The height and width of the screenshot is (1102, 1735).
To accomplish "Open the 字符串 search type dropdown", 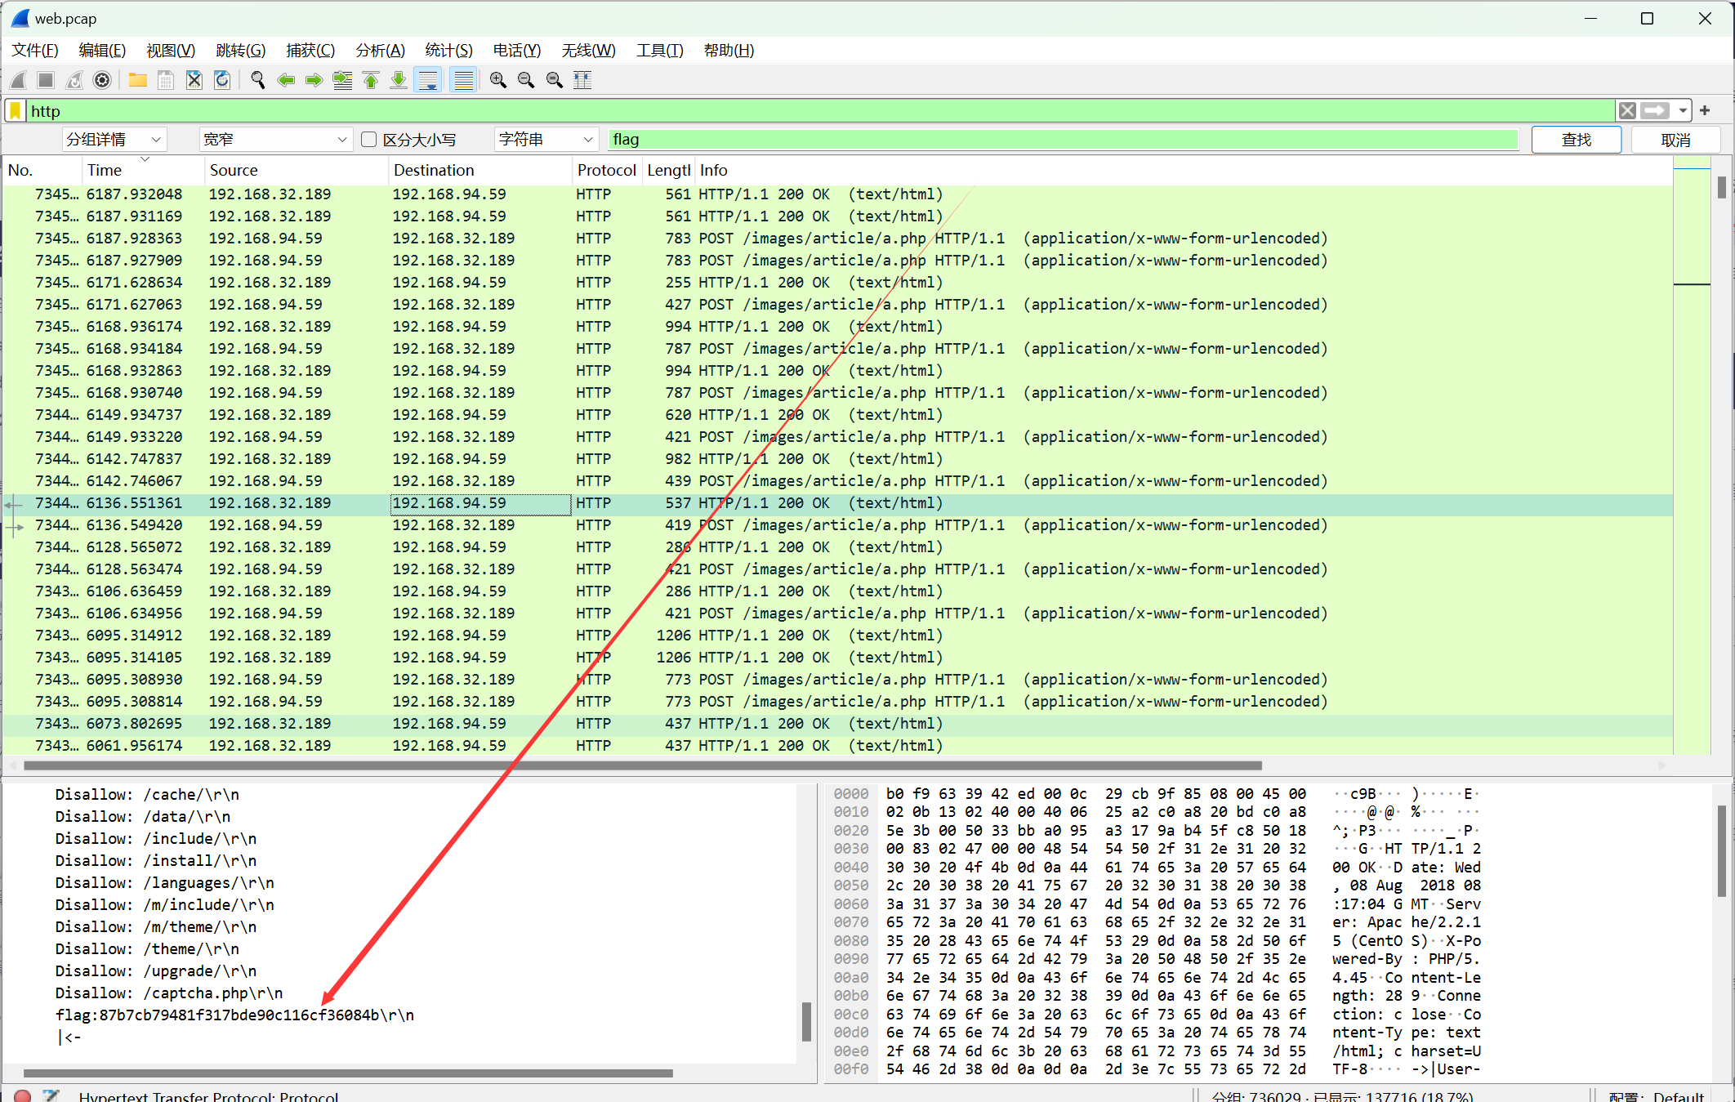I will [x=545, y=140].
